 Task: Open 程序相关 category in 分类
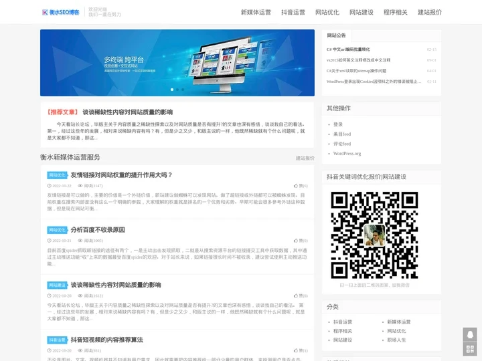point(343,331)
